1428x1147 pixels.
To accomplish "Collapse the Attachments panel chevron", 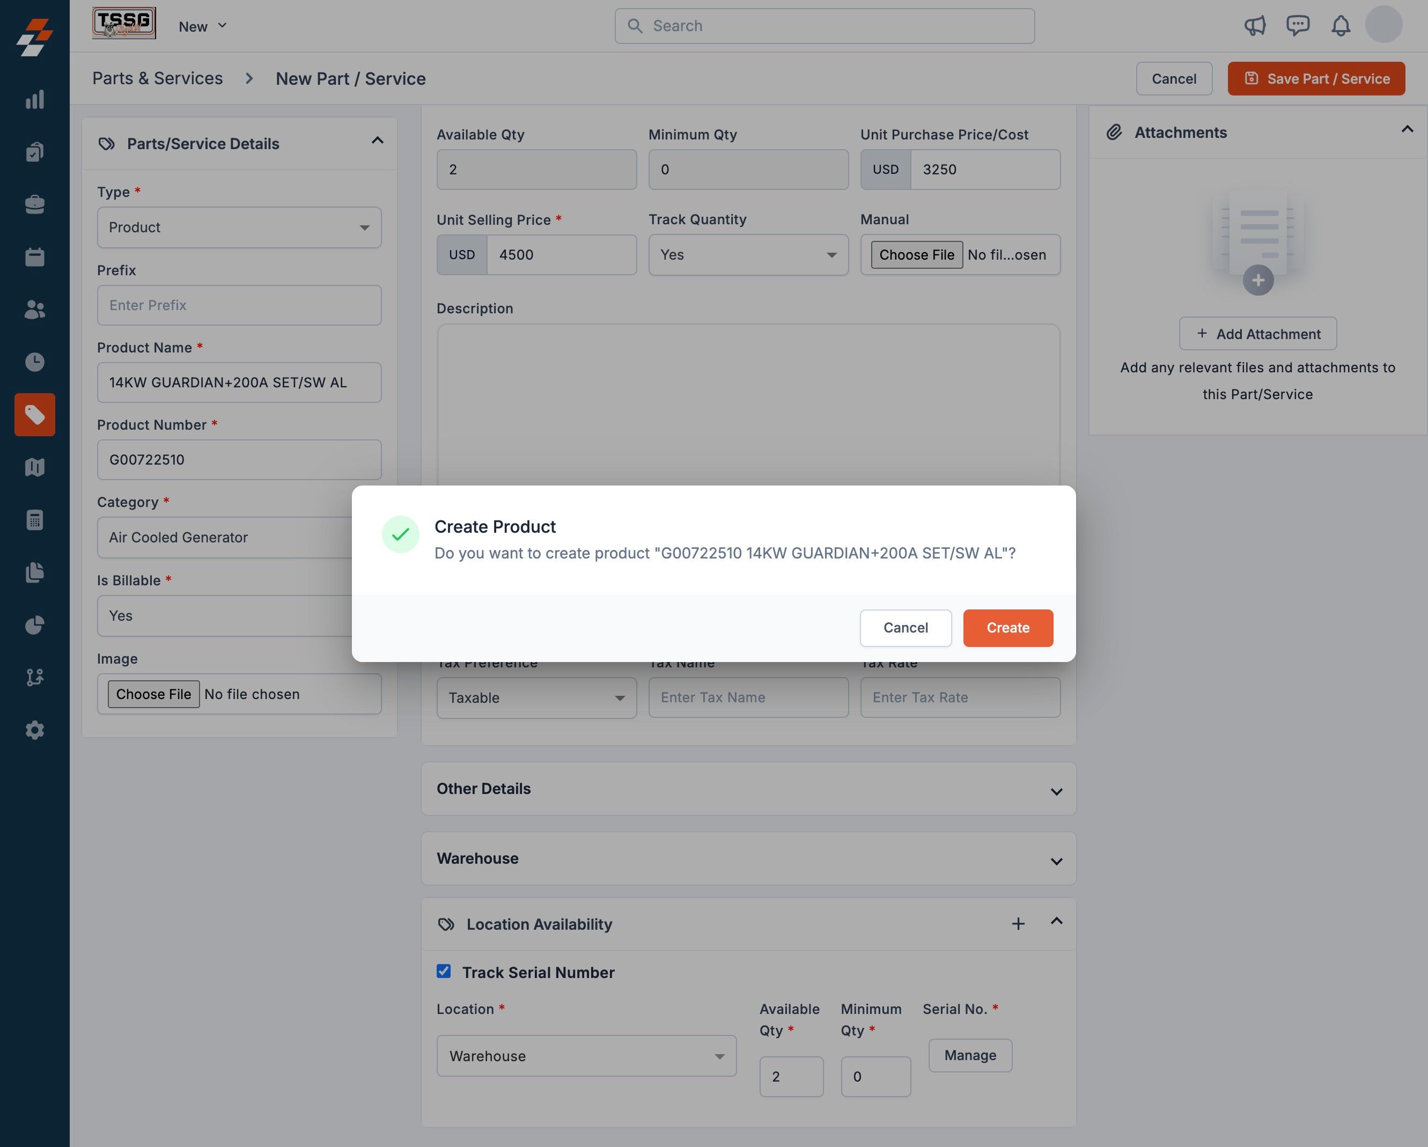I will pos(1407,130).
